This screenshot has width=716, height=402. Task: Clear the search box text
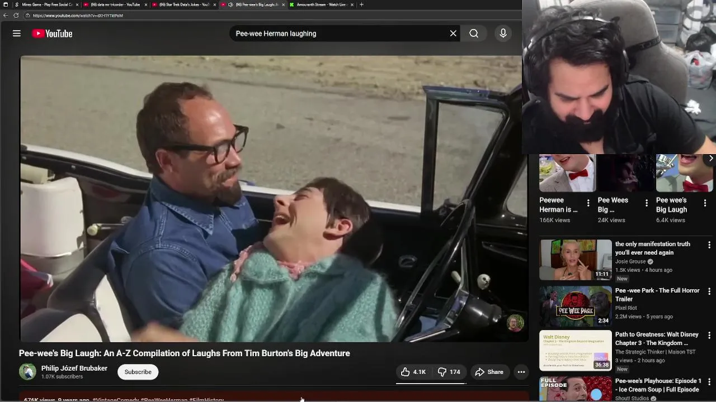point(453,33)
